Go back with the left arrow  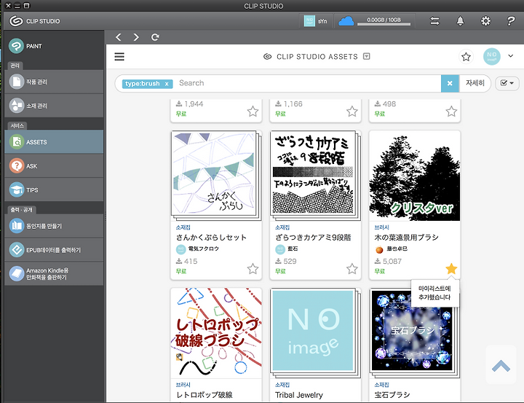(x=119, y=37)
